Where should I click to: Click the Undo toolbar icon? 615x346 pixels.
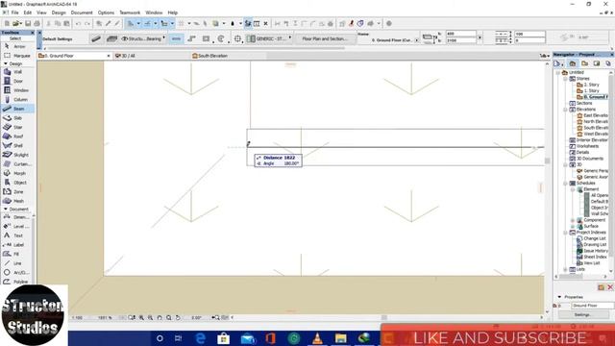pyautogui.click(x=78, y=23)
